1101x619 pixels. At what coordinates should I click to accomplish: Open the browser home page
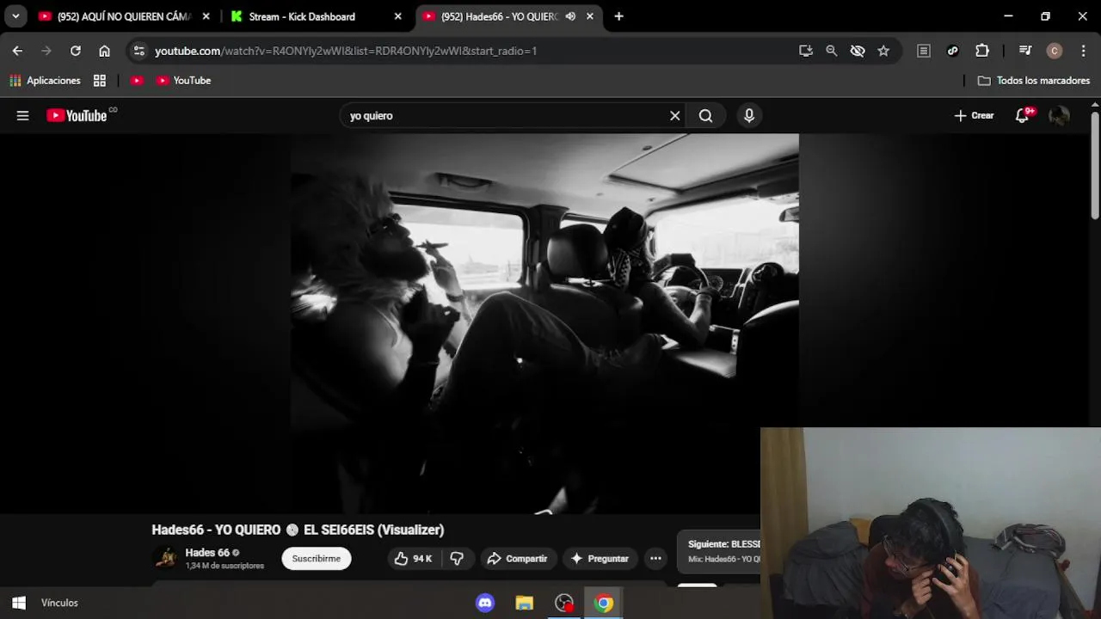(104, 51)
